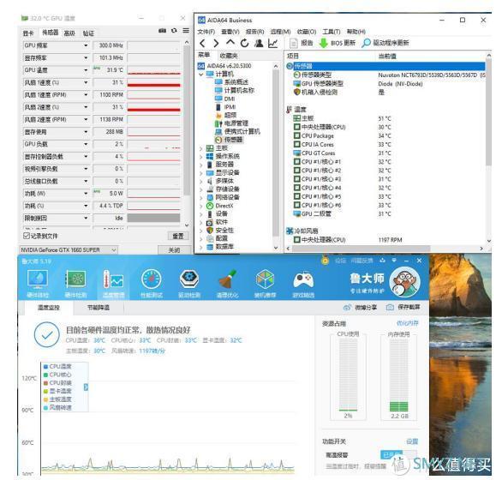
Task: Click GPU-Z close button at bottom
Action: pyautogui.click(x=174, y=250)
